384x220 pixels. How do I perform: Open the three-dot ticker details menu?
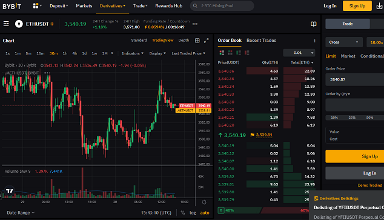click(x=195, y=24)
